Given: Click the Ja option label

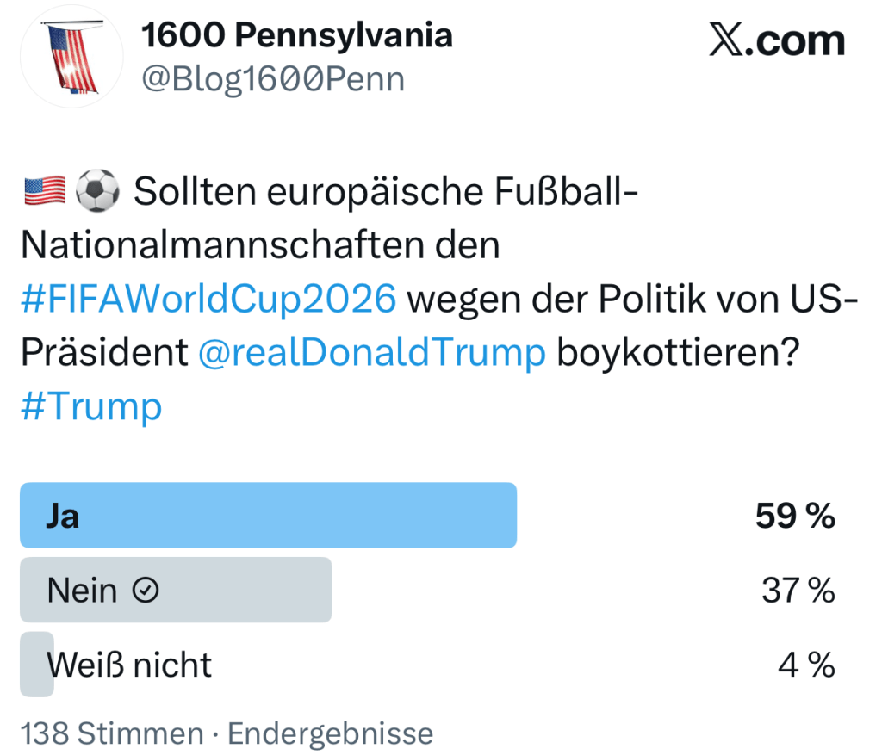Looking at the screenshot, I should tap(63, 516).
